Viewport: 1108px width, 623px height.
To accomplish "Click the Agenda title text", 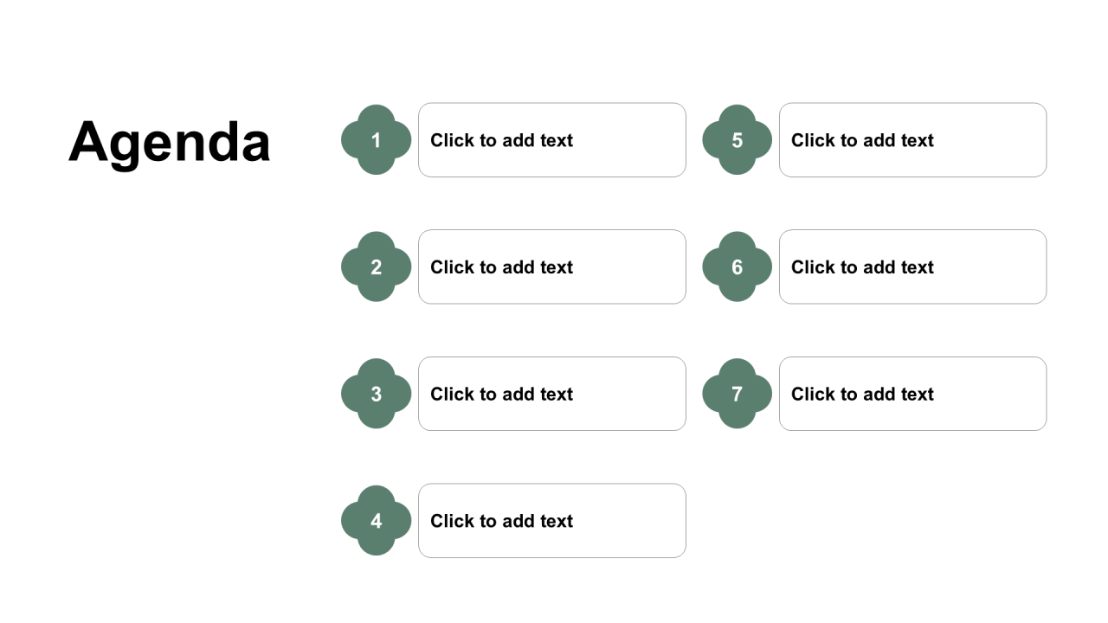I will [x=170, y=141].
